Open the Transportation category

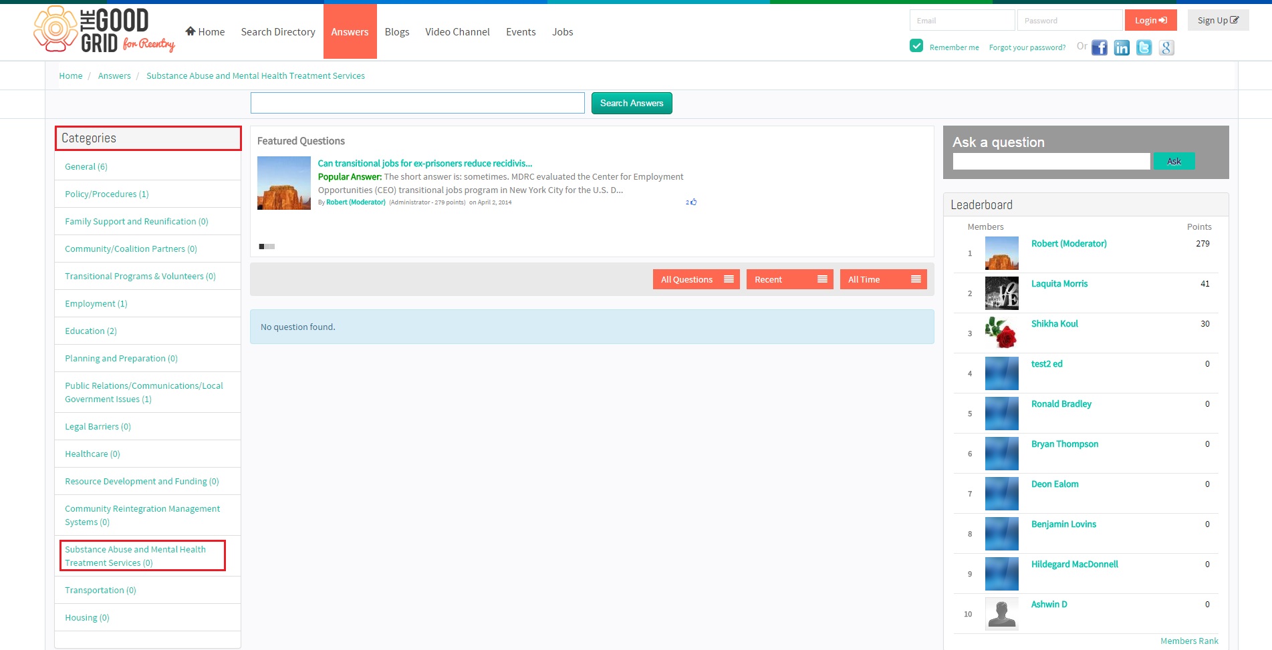(100, 590)
